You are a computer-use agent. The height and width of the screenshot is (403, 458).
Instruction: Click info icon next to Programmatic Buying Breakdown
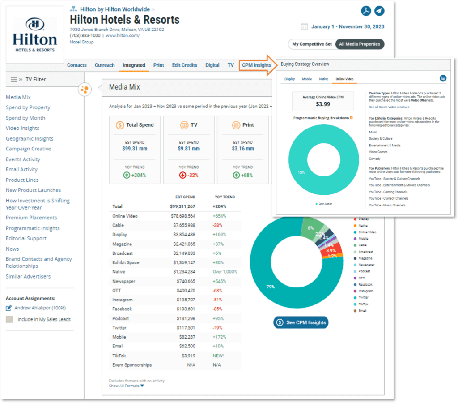point(351,118)
